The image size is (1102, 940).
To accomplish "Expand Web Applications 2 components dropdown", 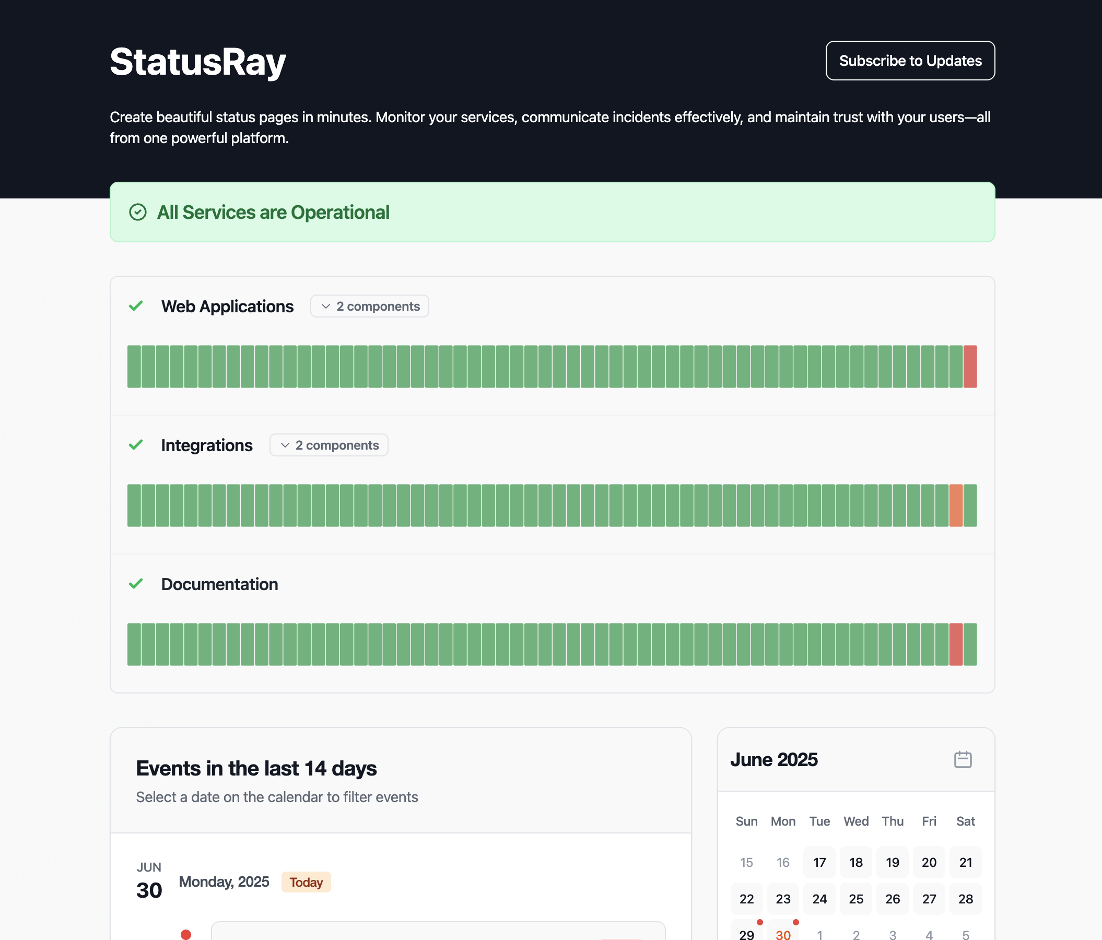I will click(370, 306).
